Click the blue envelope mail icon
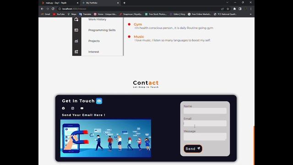This screenshot has height=165, width=293. tap(99, 101)
